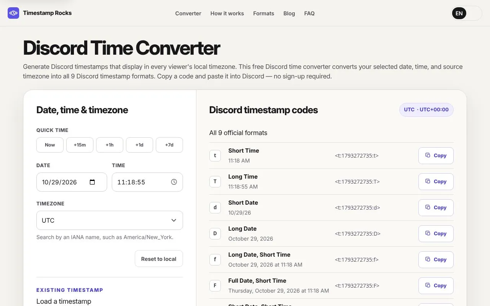Copy the Short Date timestamp code

[436, 208]
